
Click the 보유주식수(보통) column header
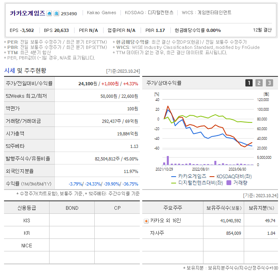(x=224, y=208)
